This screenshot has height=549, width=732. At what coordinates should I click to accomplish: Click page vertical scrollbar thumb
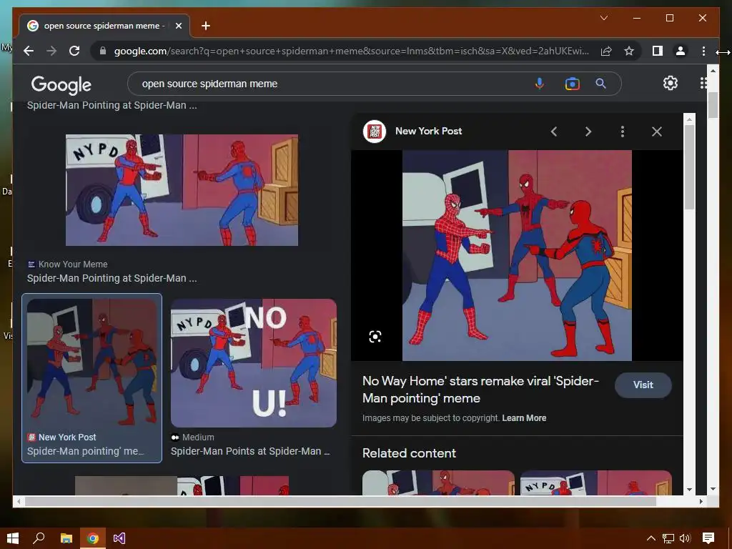713,106
